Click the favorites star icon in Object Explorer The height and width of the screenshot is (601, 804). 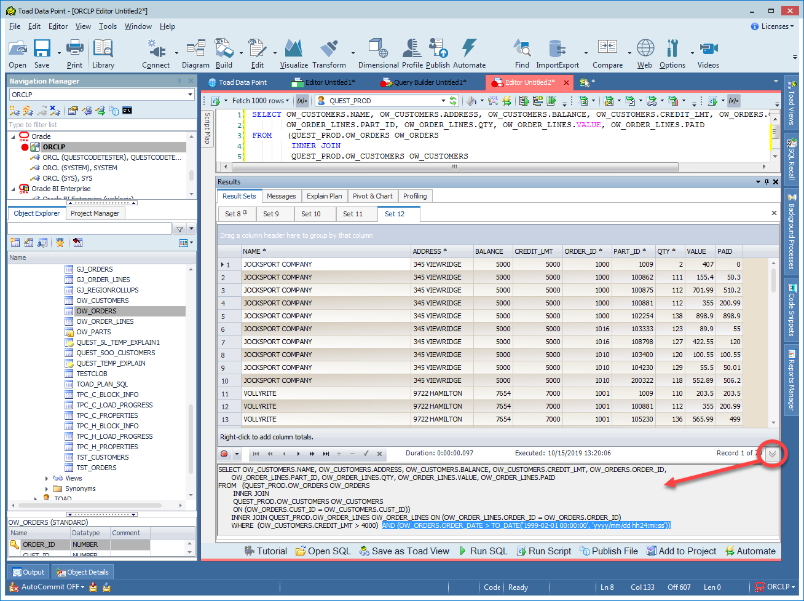(60, 243)
